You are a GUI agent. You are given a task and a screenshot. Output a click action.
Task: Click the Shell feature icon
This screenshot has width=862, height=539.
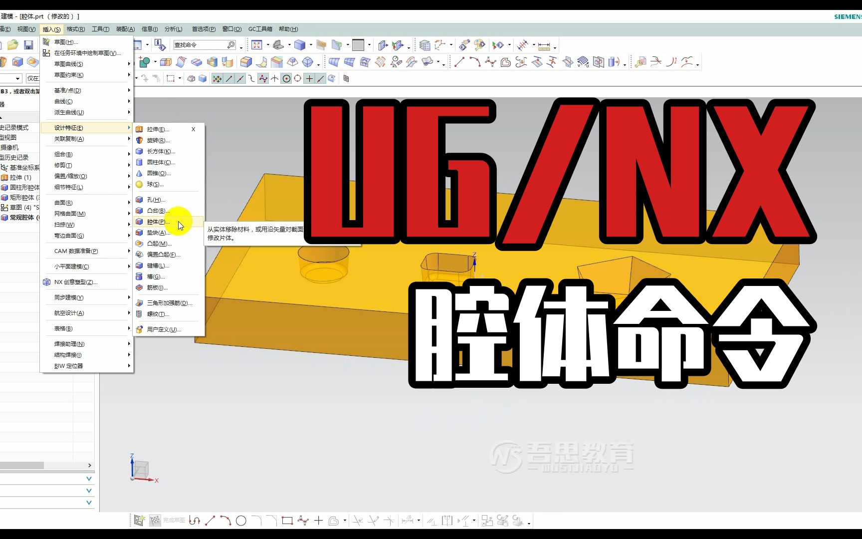213,62
